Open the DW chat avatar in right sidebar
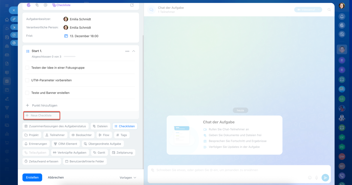 click(342, 157)
